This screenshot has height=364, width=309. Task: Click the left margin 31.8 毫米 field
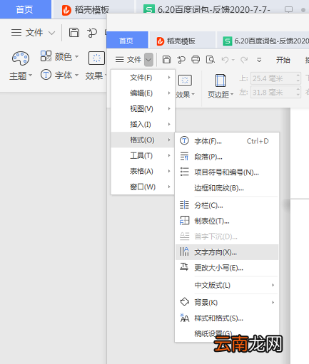pyautogui.click(x=273, y=92)
